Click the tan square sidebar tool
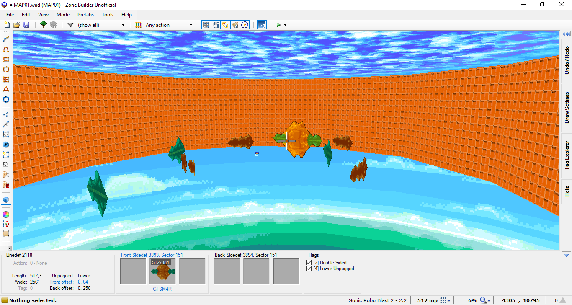Viewport: 572px width, 305px height. (6, 234)
